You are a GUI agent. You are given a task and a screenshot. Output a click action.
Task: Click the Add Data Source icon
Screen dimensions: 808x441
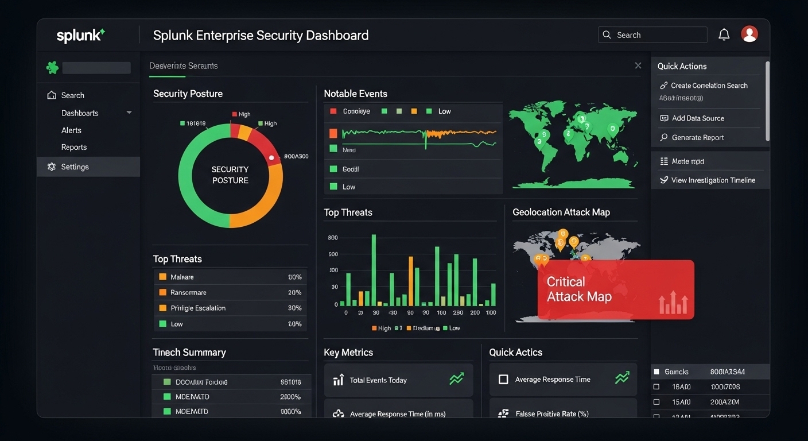(664, 118)
